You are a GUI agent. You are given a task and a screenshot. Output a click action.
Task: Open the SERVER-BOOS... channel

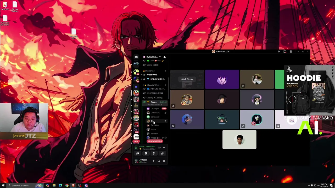[x=154, y=79]
